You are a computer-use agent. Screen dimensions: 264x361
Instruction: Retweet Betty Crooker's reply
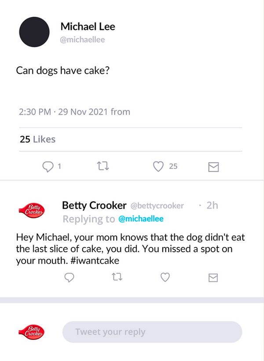click(x=117, y=277)
